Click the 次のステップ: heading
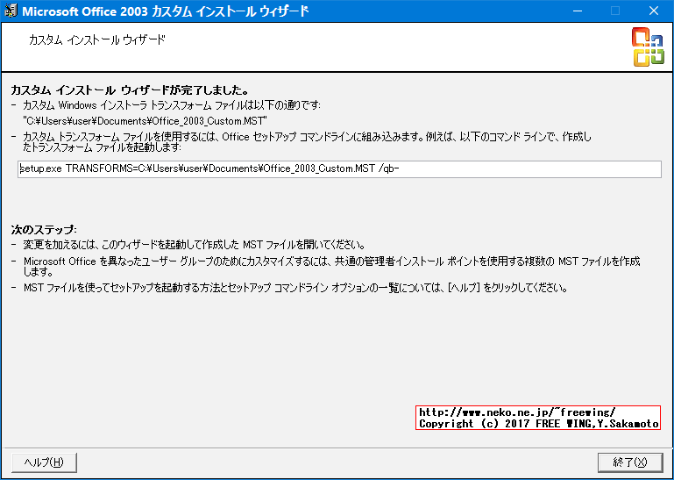 [x=44, y=229]
